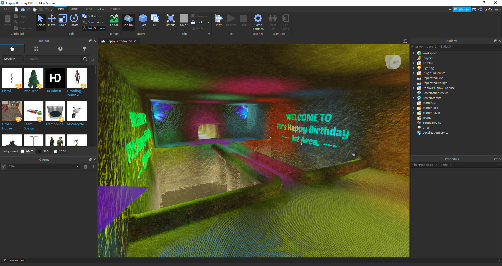Viewport: 502px width, 266px height.
Task: Open the PLUGINS menu tab
Action: [115, 9]
